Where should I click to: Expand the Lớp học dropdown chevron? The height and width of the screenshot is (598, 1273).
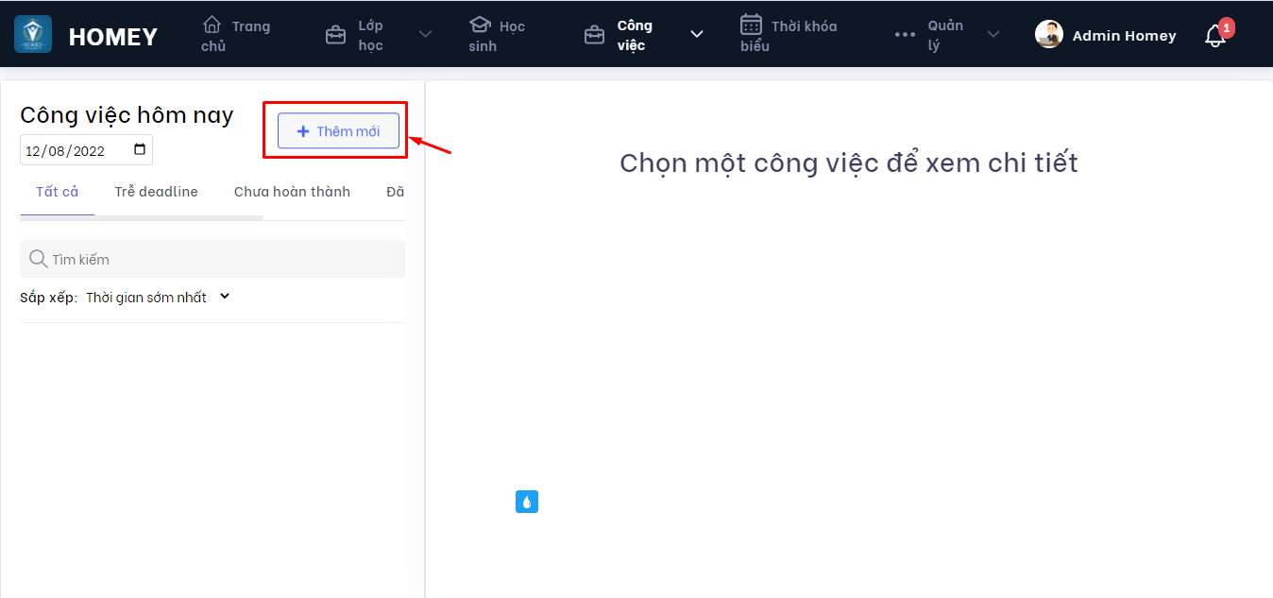[424, 34]
